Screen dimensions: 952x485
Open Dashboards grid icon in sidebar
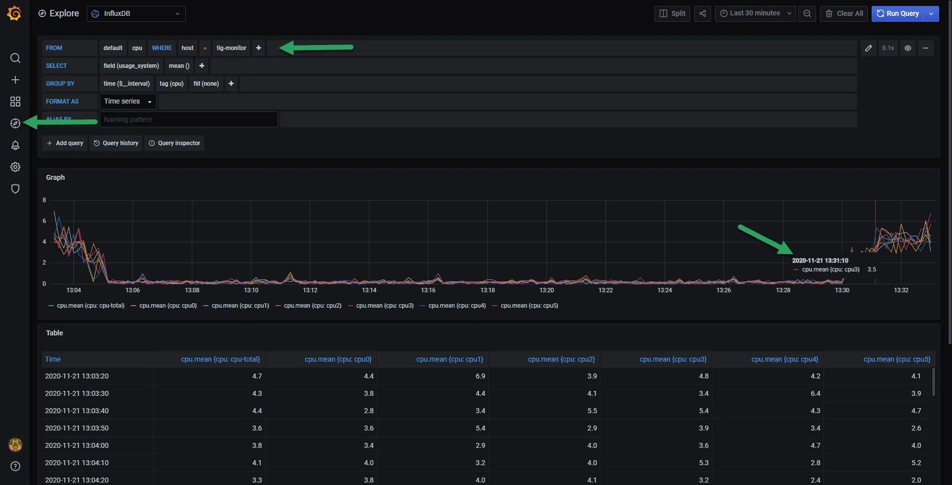pyautogui.click(x=15, y=102)
